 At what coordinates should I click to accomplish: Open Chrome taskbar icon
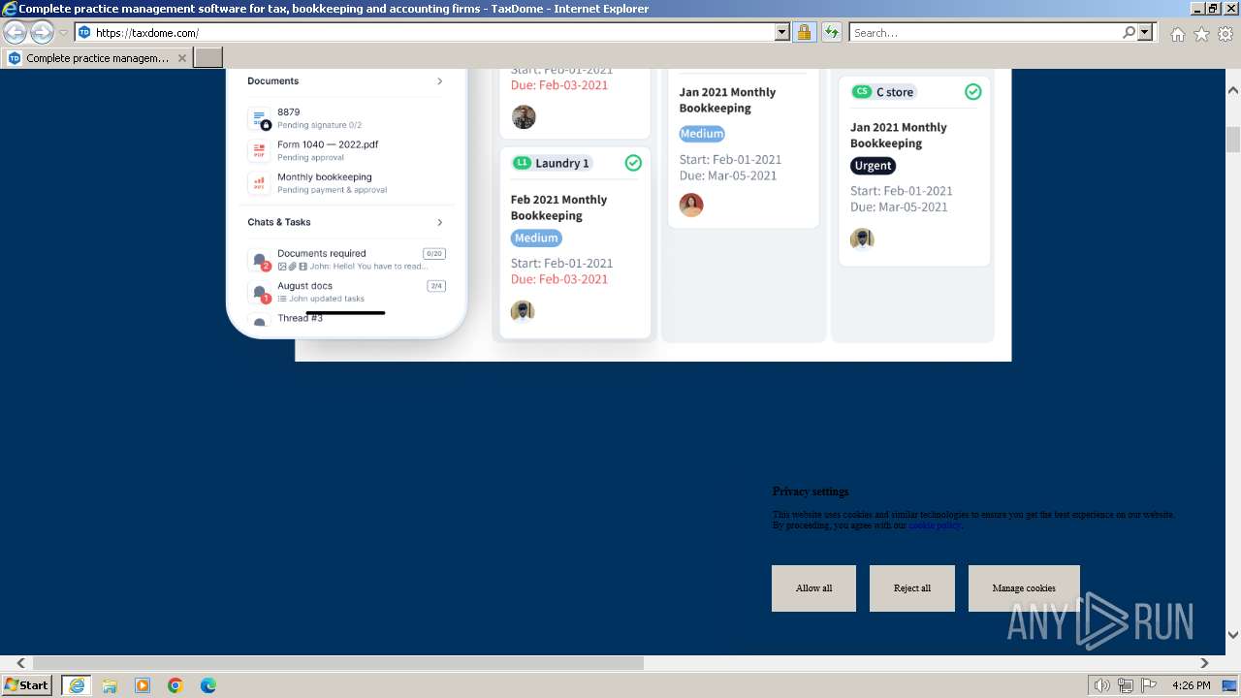tap(175, 685)
